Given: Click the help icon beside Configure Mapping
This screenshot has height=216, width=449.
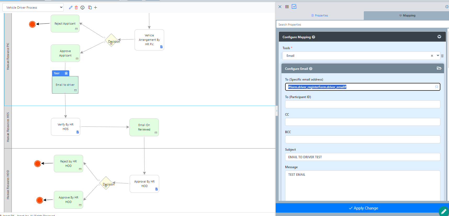Looking at the screenshot, I should 313,37.
